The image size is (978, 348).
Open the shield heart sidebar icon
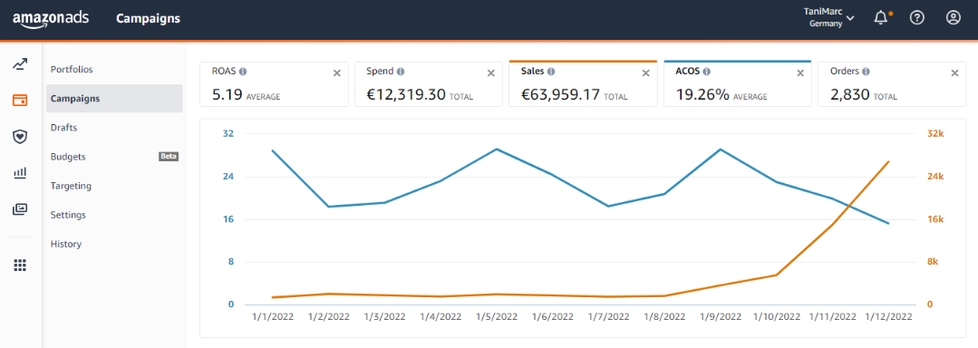(x=20, y=137)
